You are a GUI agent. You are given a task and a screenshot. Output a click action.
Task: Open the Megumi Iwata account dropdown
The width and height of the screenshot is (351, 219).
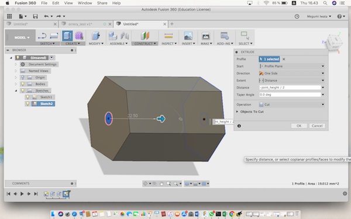pos(319,16)
